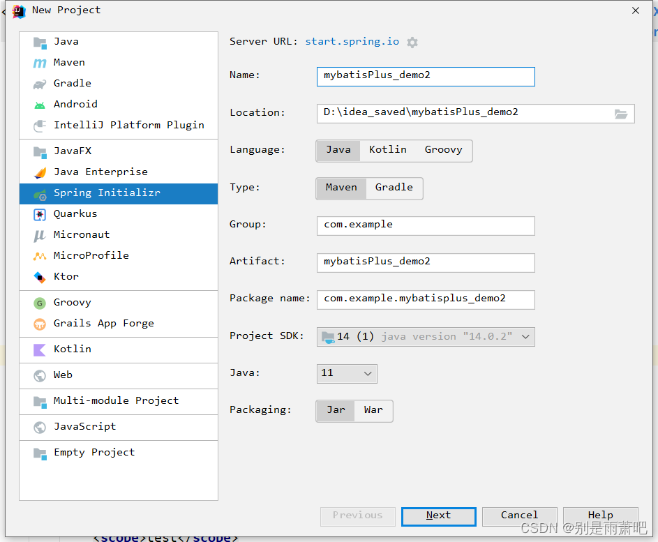Set packaging to War
This screenshot has width=658, height=542.
click(x=373, y=410)
